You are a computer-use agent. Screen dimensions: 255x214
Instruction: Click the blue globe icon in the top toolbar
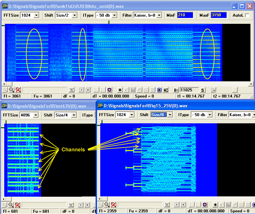coord(159,90)
